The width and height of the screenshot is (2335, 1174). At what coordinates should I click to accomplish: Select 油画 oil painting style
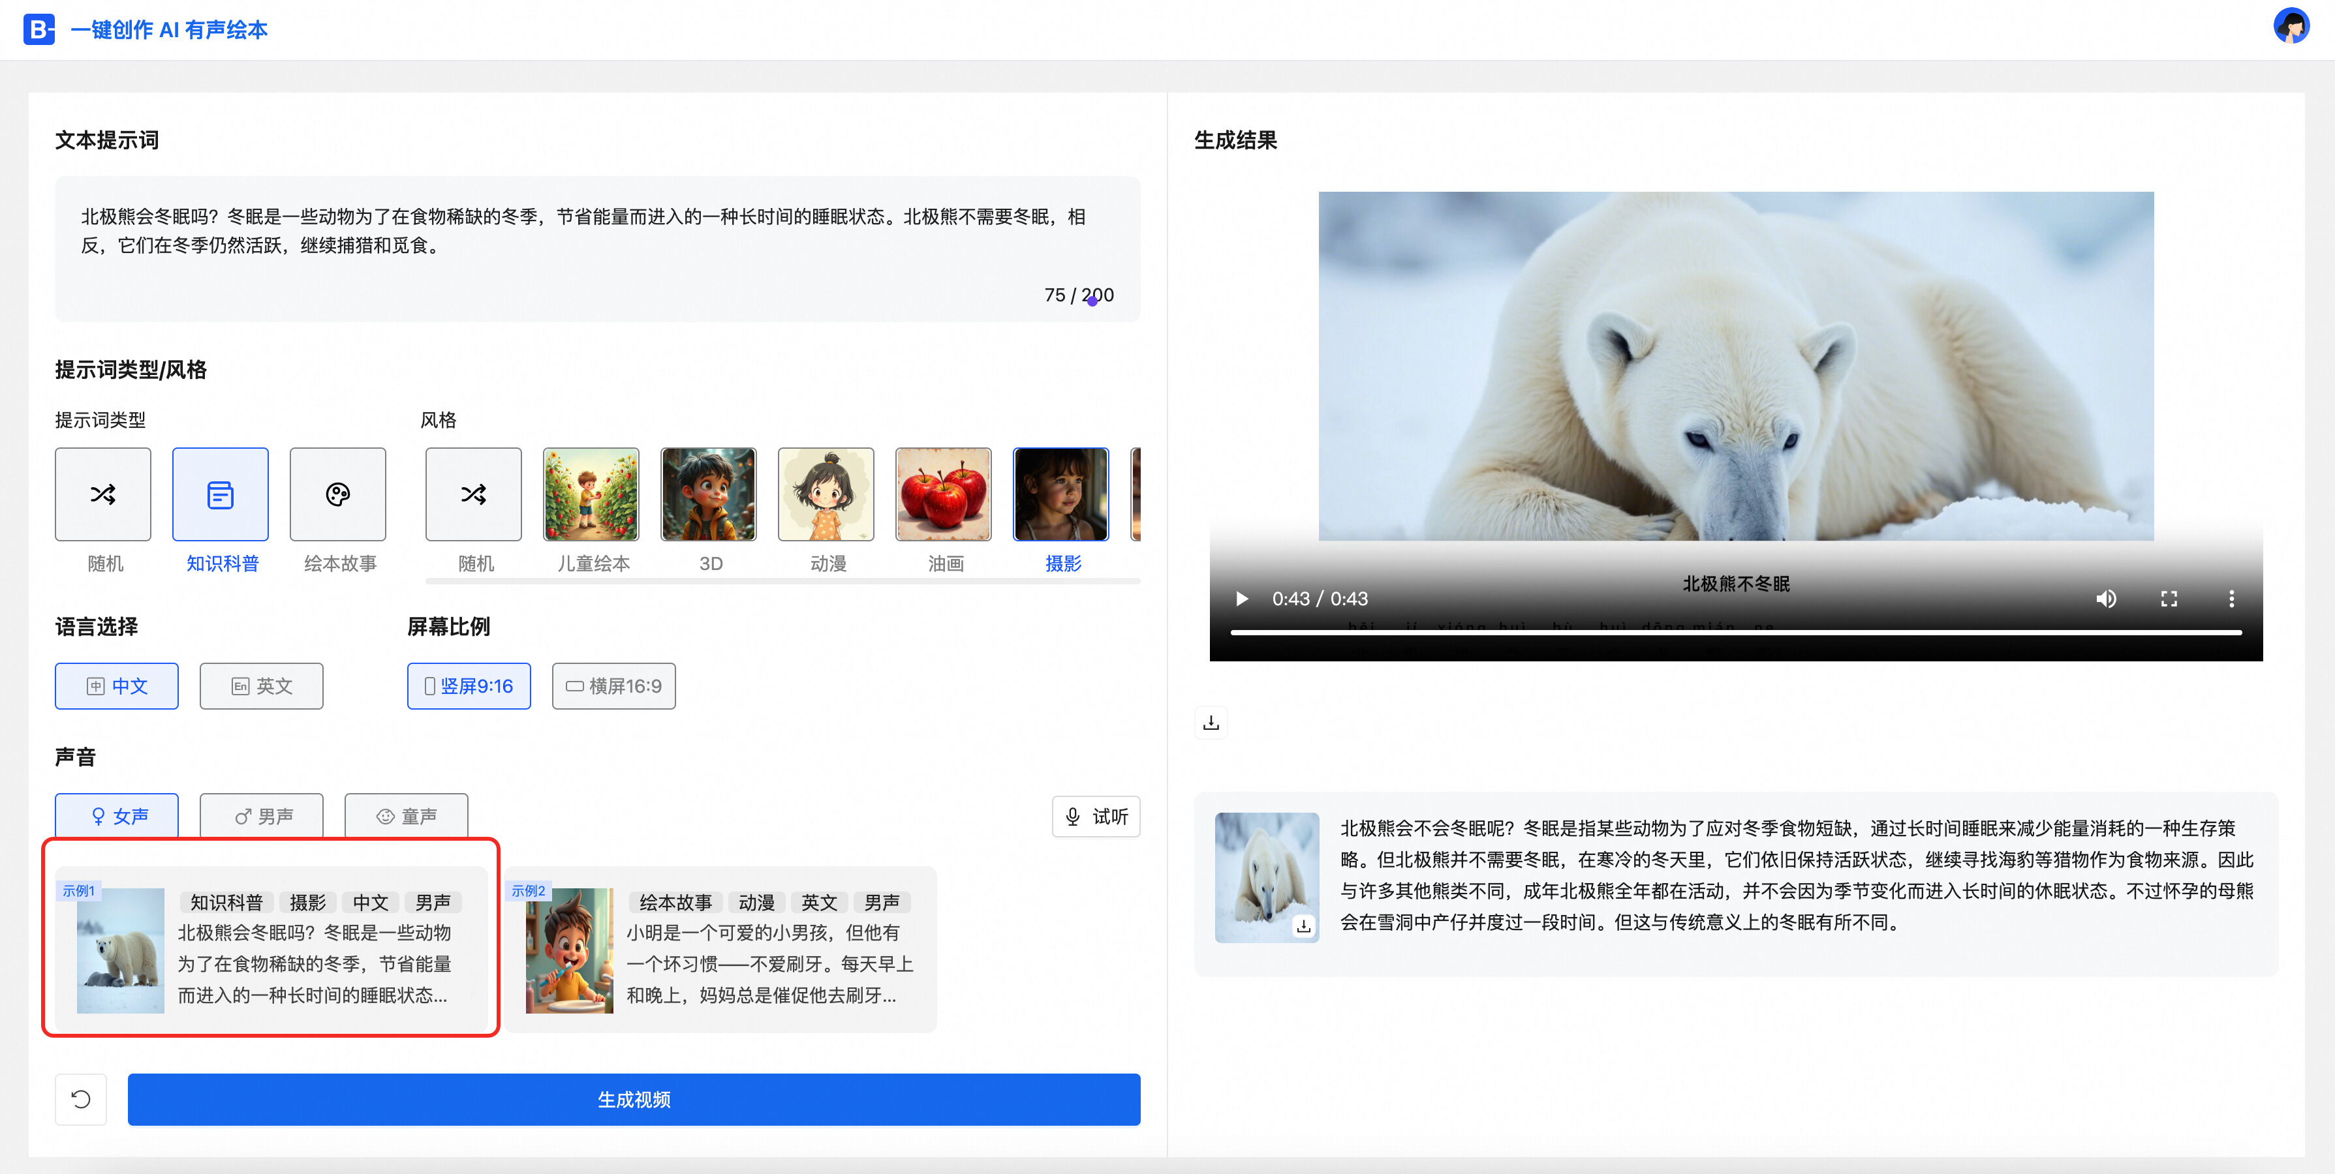click(943, 494)
